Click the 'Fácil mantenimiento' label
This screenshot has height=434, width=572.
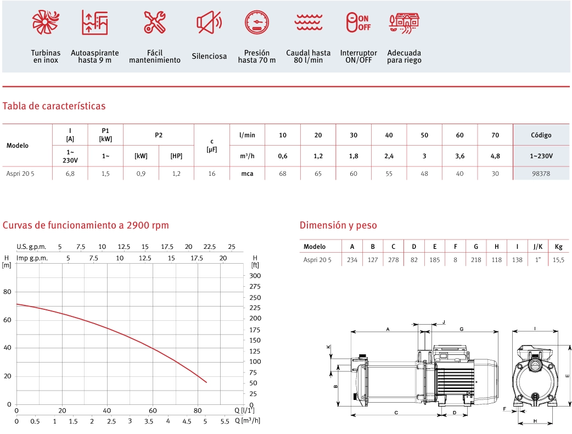pyautogui.click(x=155, y=56)
